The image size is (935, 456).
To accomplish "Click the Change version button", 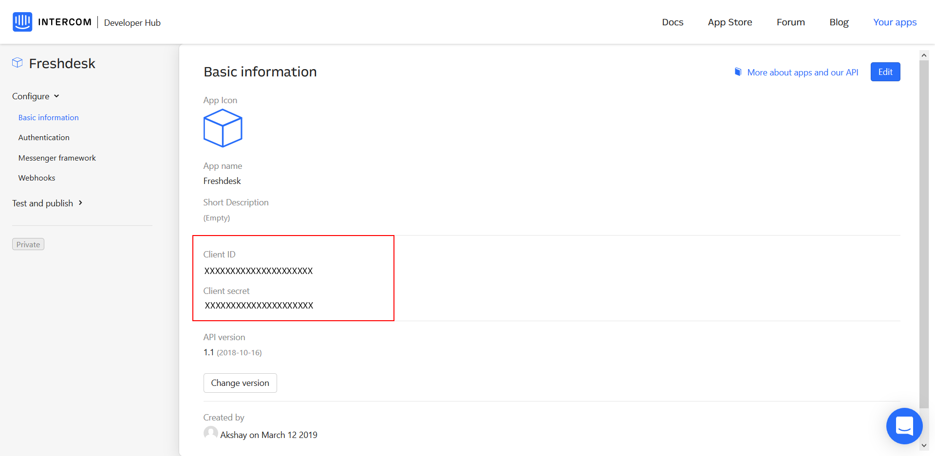I will click(x=240, y=383).
